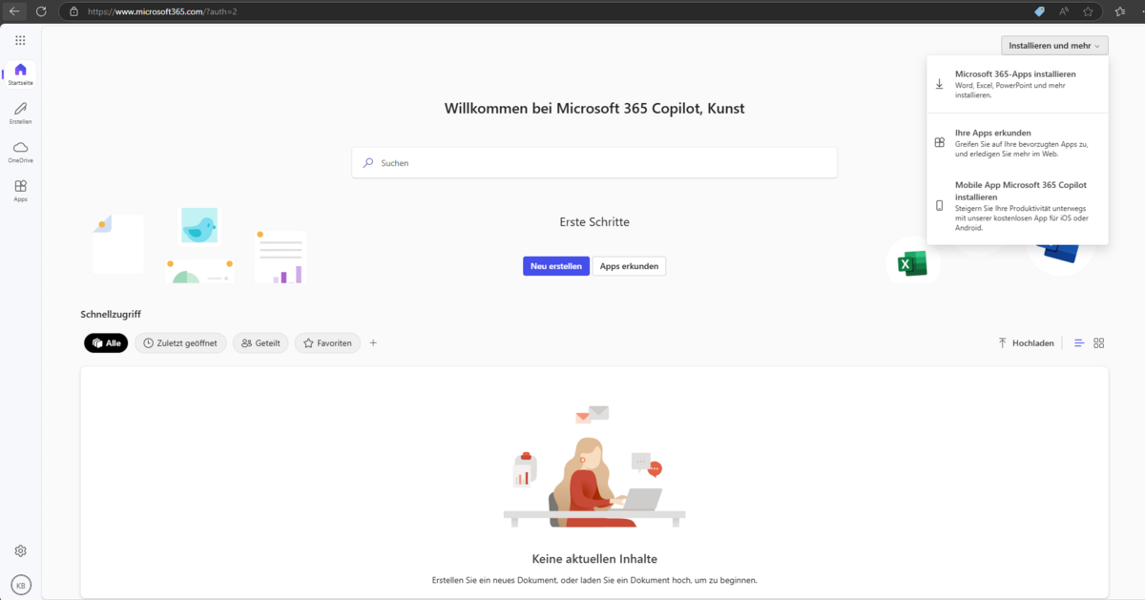Switch to grid view layout
1145x600 pixels.
tap(1098, 343)
